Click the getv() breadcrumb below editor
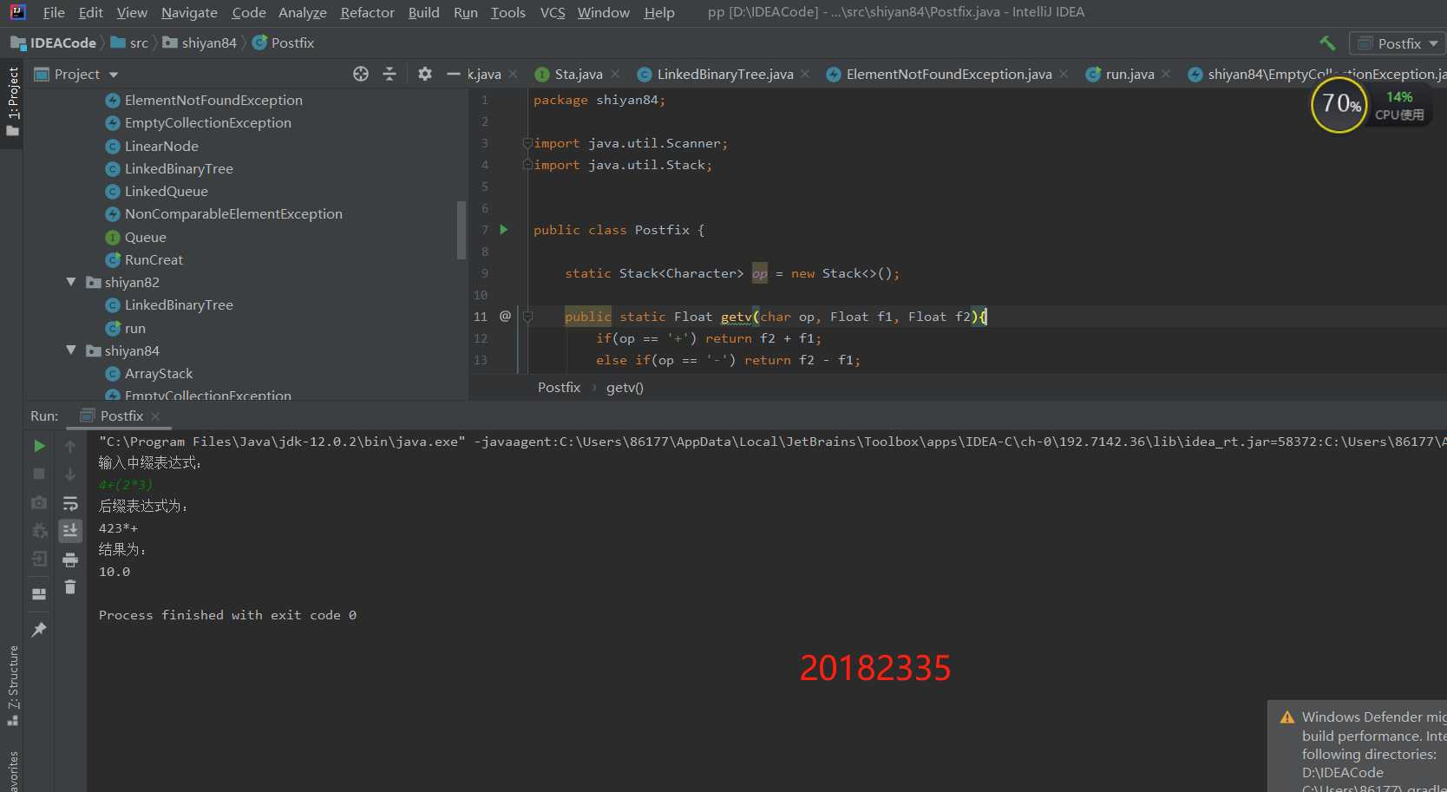The height and width of the screenshot is (792, 1447). (625, 388)
